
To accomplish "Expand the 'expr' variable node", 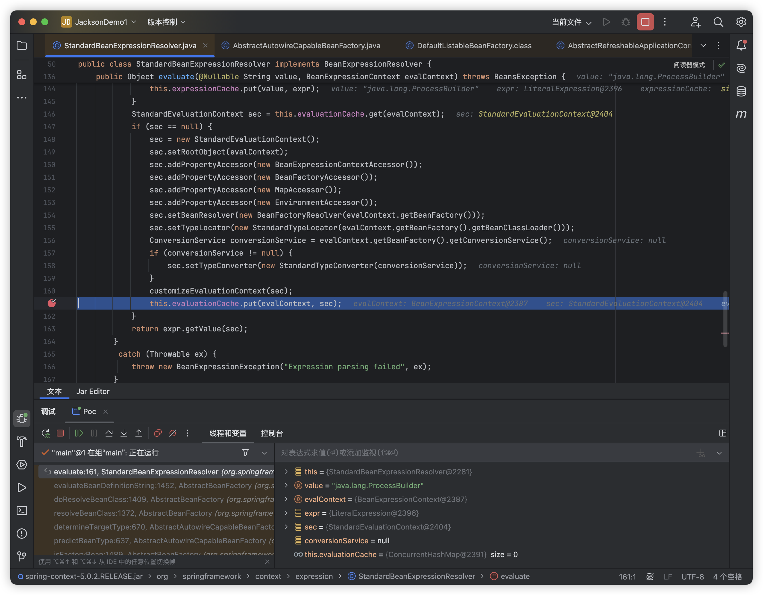I will click(286, 513).
